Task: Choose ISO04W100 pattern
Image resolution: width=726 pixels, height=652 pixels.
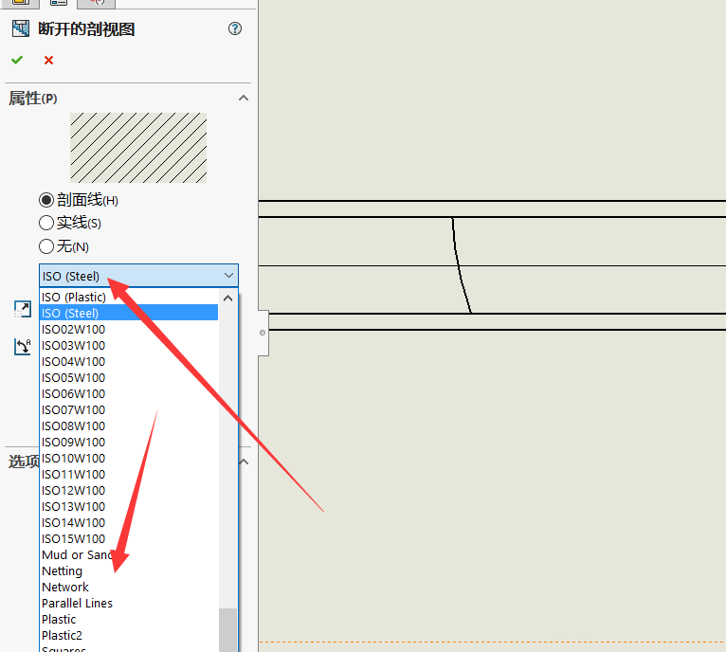Action: pyautogui.click(x=129, y=362)
